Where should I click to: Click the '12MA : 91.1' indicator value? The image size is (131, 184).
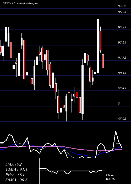(17, 170)
